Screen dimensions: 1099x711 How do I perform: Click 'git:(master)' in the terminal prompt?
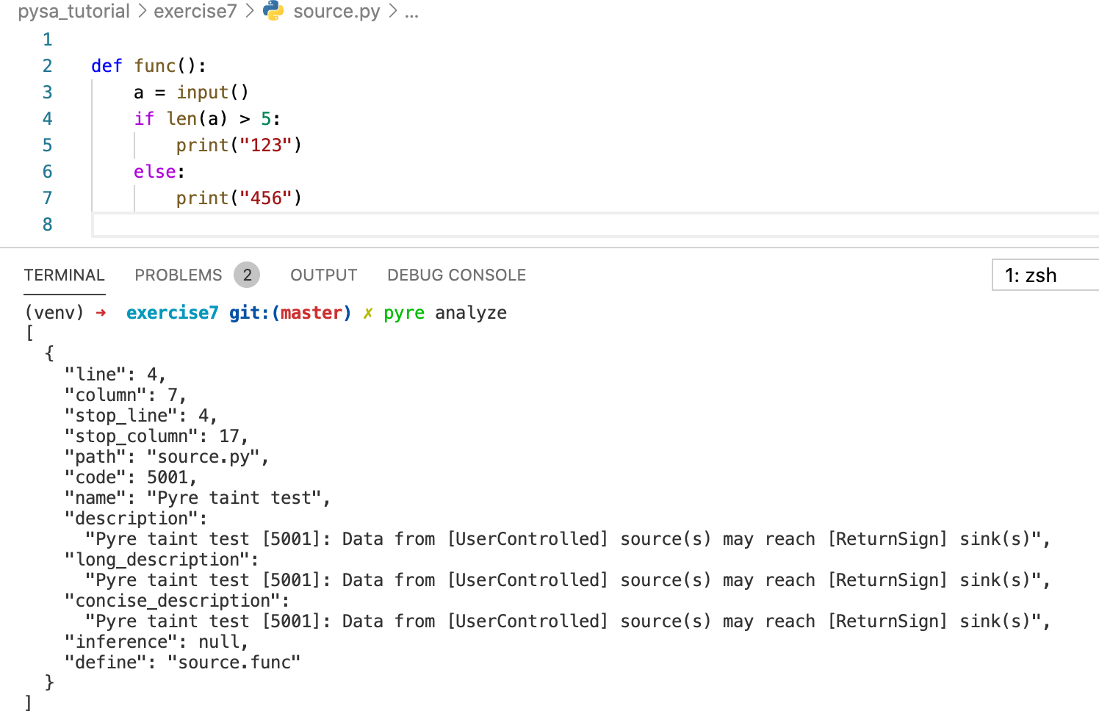290,313
